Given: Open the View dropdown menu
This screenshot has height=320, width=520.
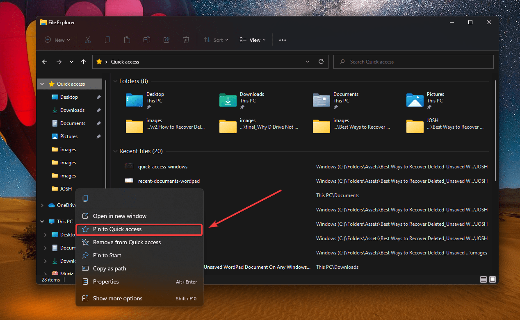Looking at the screenshot, I should 253,40.
